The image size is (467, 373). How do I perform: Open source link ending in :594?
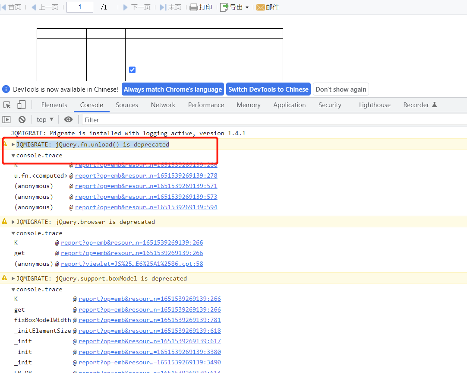146,207
